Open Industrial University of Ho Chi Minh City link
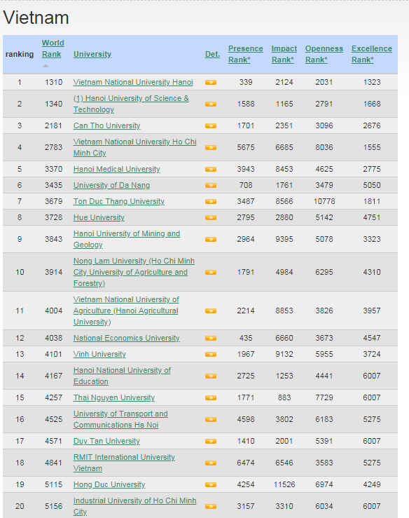409x518 pixels. [134, 507]
